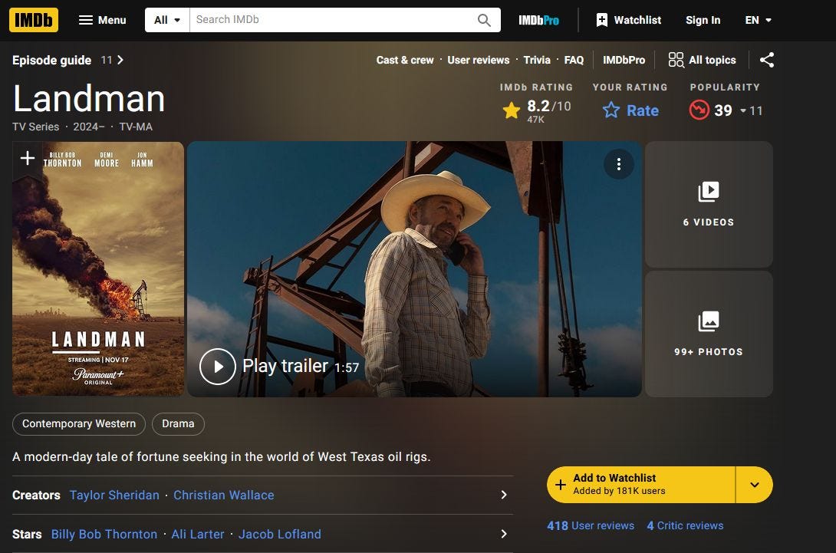Open Jacob Lofland's page
836x553 pixels.
click(279, 535)
